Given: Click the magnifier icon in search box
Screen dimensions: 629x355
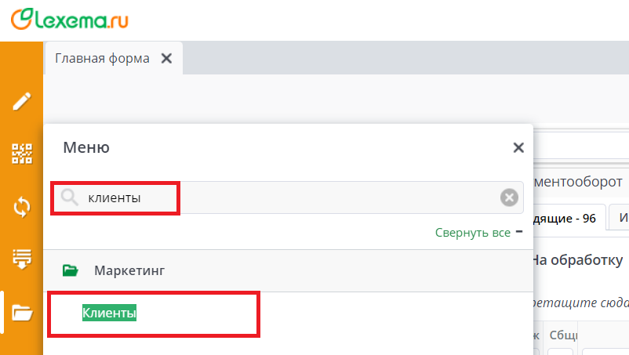Looking at the screenshot, I should pos(71,198).
